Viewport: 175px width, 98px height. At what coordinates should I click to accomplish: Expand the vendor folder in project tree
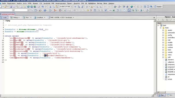[163, 52]
